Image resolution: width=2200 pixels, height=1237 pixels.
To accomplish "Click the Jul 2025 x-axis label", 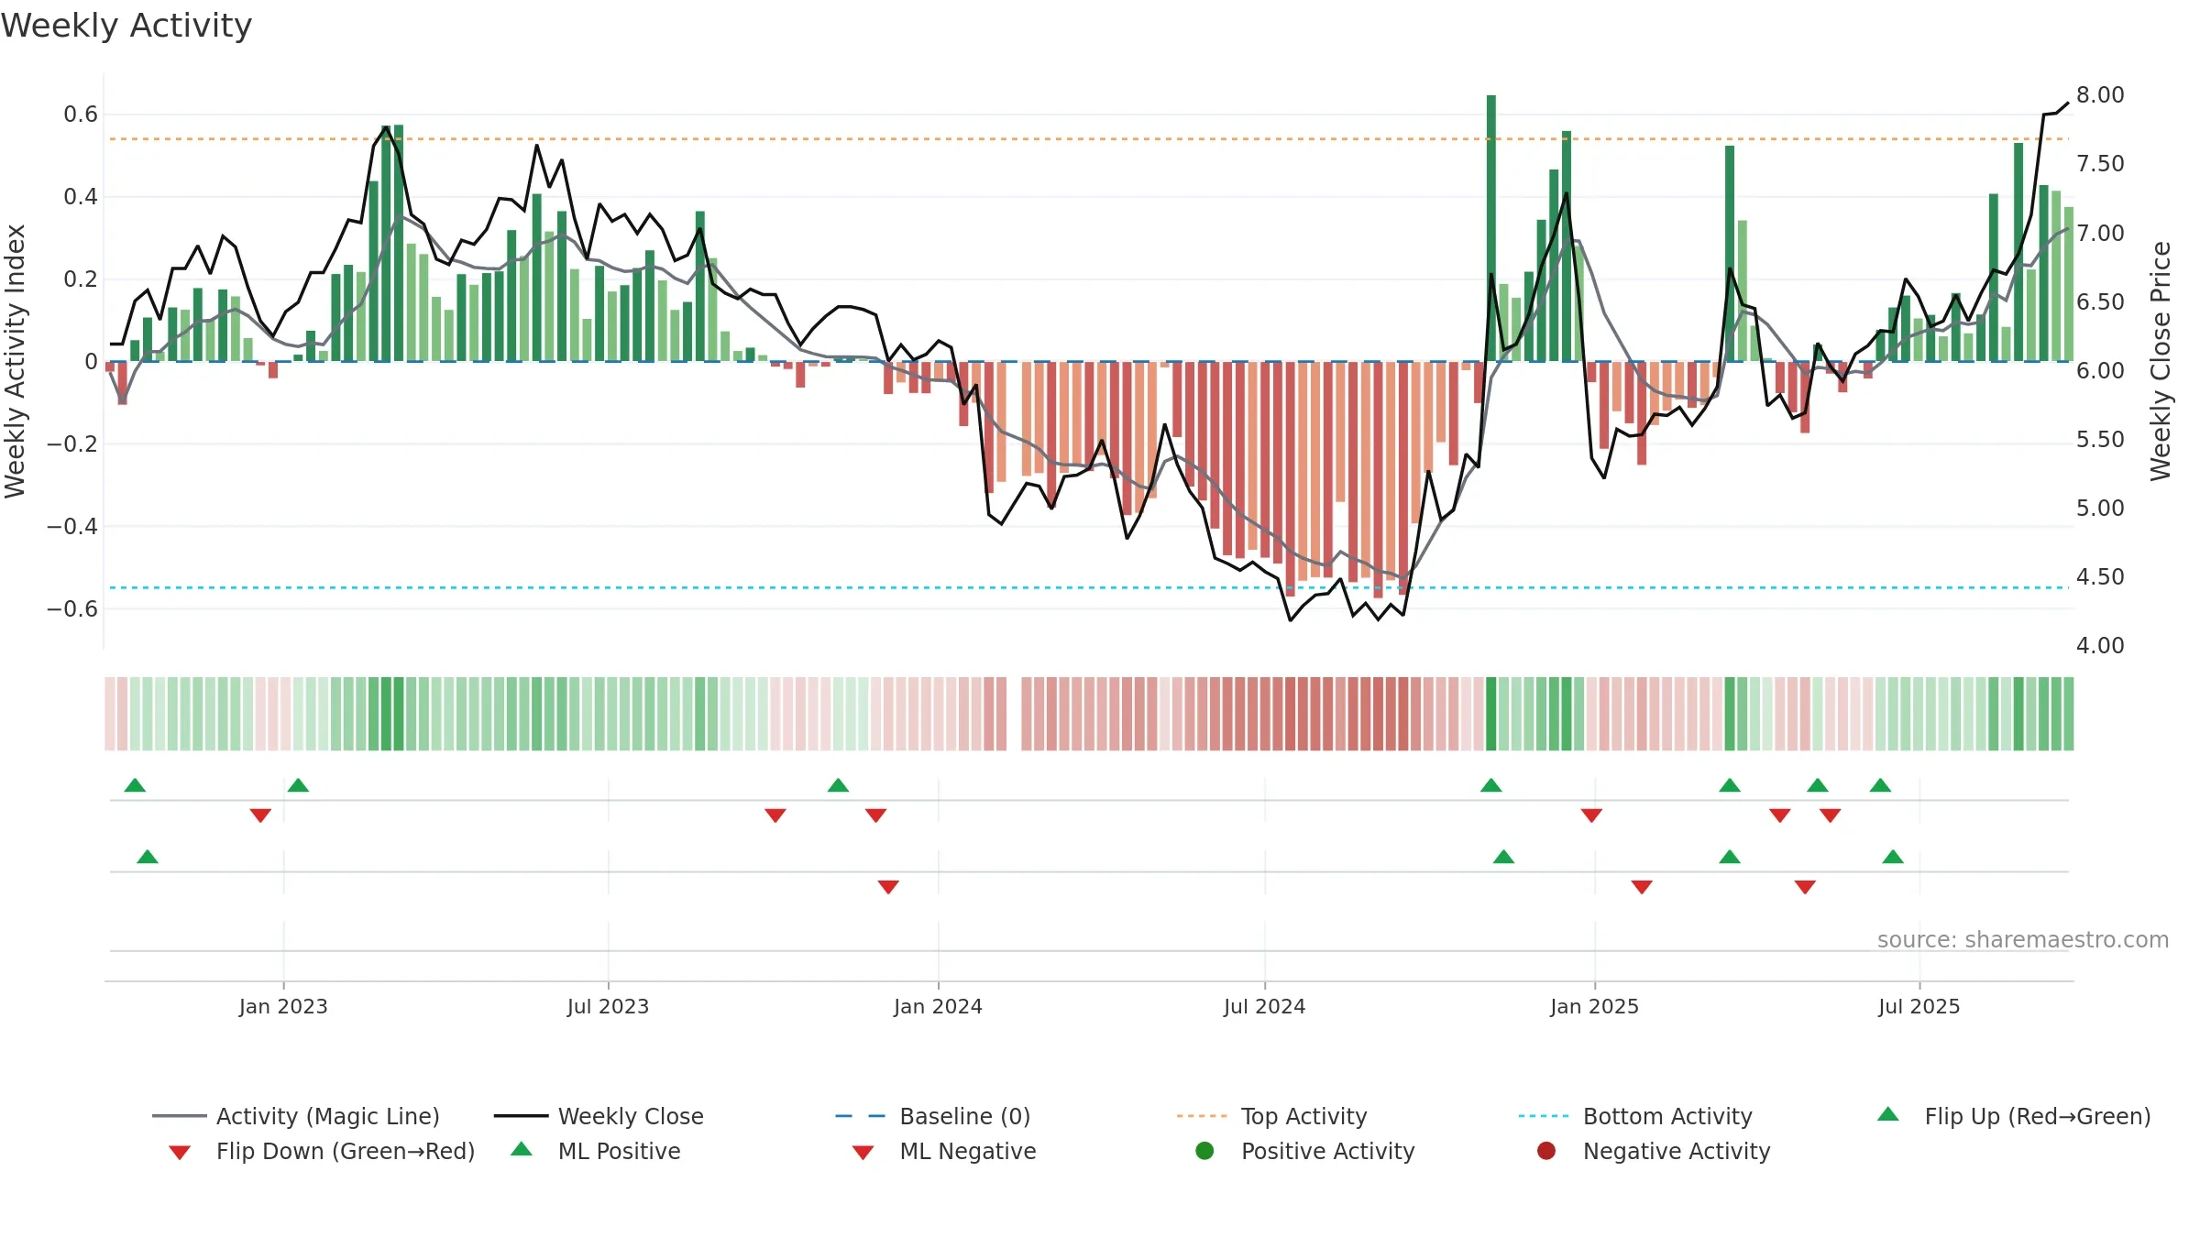I will pyautogui.click(x=1919, y=1007).
